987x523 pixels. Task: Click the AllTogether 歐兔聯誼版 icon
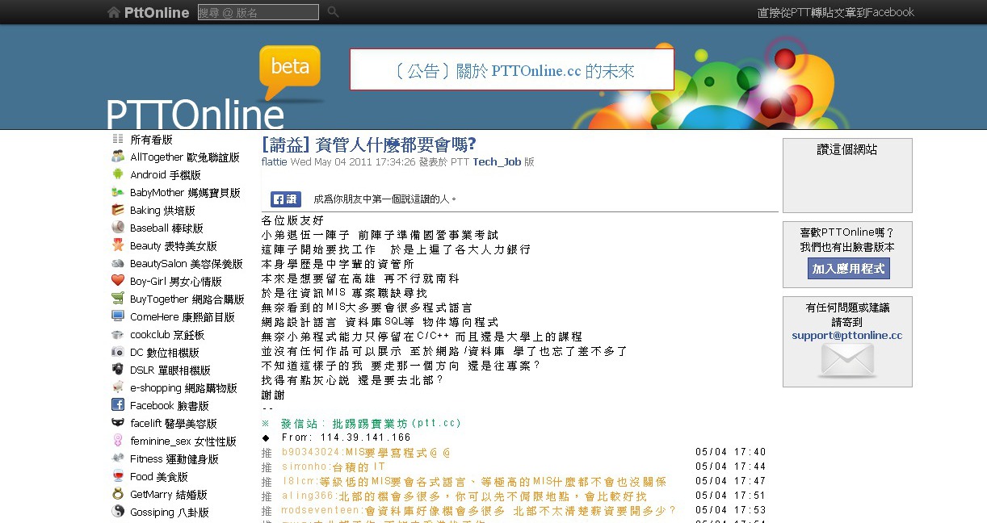pyautogui.click(x=118, y=157)
